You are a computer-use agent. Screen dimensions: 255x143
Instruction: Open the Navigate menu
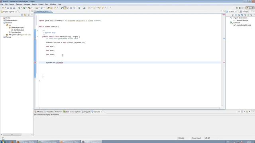coord(27,4)
